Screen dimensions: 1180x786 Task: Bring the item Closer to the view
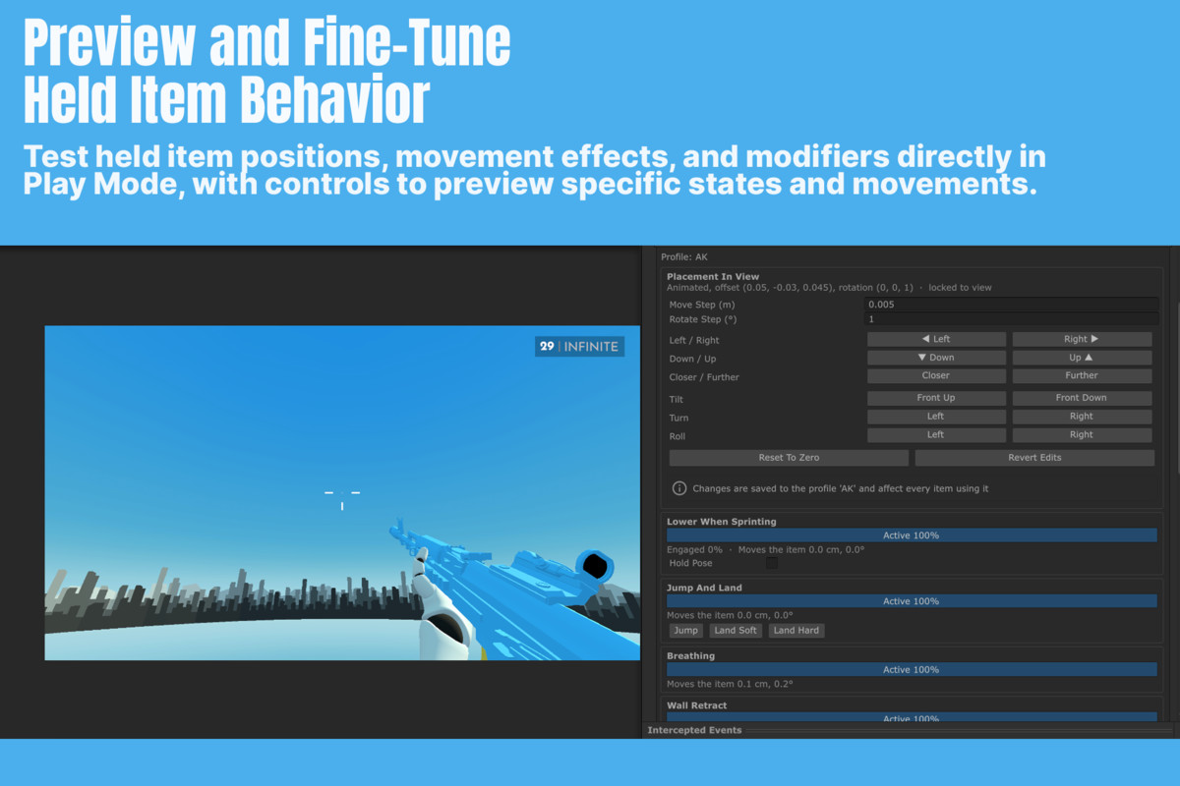click(x=936, y=375)
